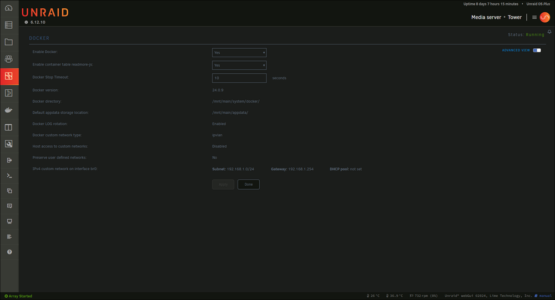
Task: Click the highlighted orange Settings sidebar icon
Action: 9,76
